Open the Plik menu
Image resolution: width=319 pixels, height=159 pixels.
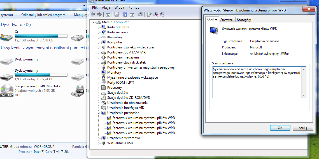(95, 8)
